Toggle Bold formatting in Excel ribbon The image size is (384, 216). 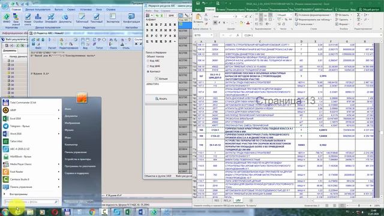click(x=215, y=23)
